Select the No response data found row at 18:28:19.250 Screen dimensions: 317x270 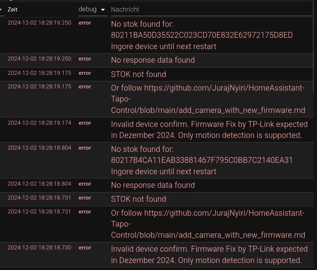[x=157, y=60]
